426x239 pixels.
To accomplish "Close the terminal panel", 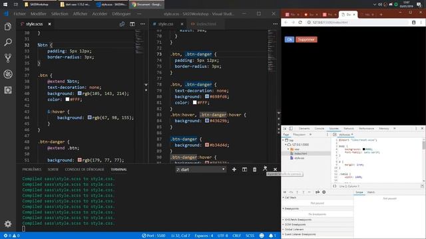I will tap(275, 169).
